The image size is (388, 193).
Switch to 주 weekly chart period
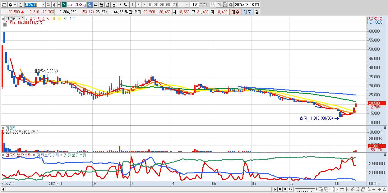[x=95, y=5]
